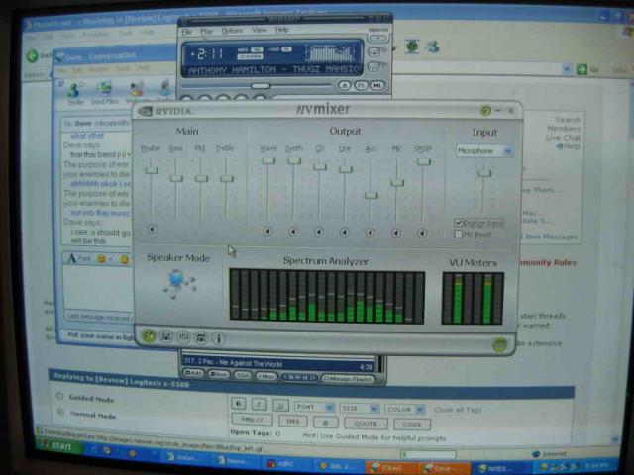
Task: Click the IMG button in reply editor
Action: coord(292,422)
